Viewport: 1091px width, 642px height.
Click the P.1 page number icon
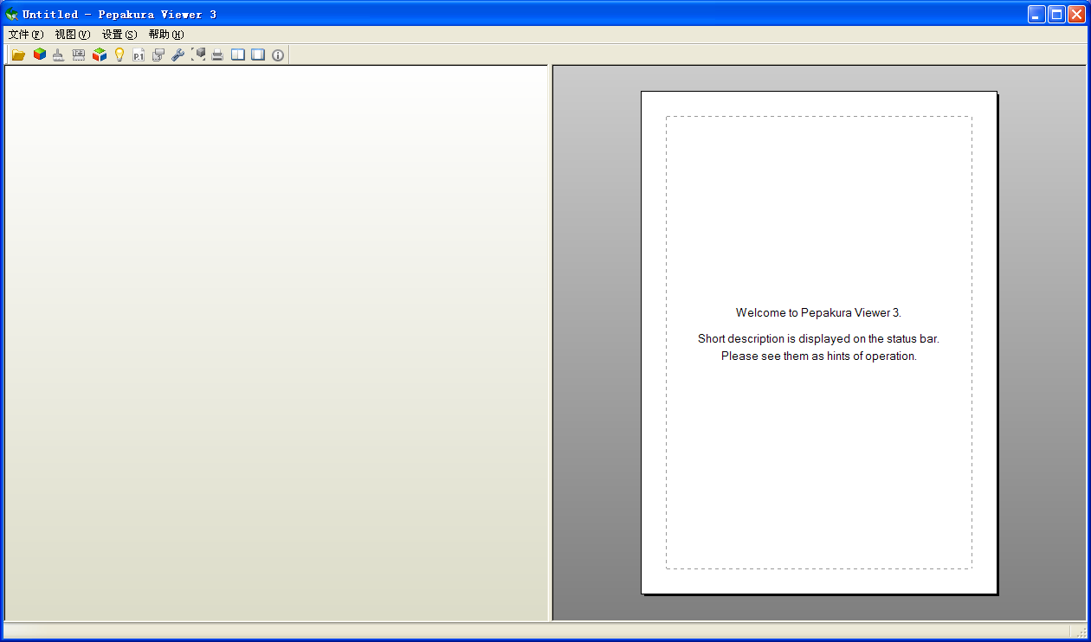pos(139,55)
